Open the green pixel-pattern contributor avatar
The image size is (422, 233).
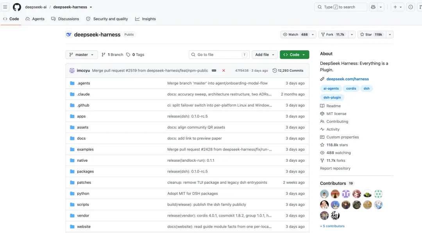(378, 194)
